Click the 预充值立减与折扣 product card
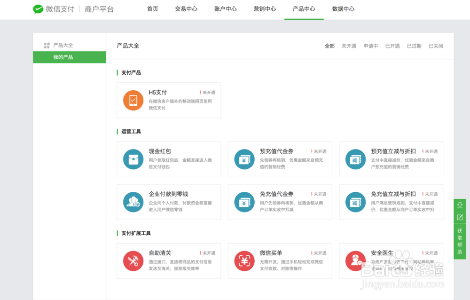470x300 pixels. [x=391, y=159]
